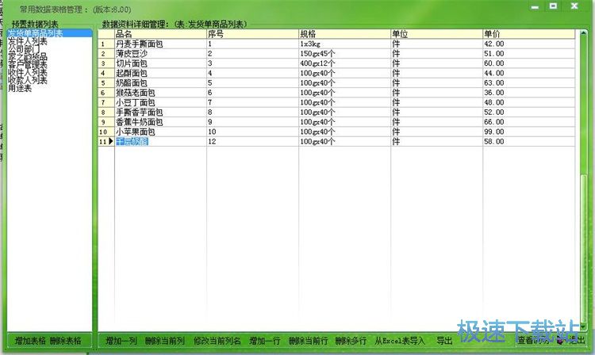Maximize the 常用数据表格管理 window

coord(553,6)
